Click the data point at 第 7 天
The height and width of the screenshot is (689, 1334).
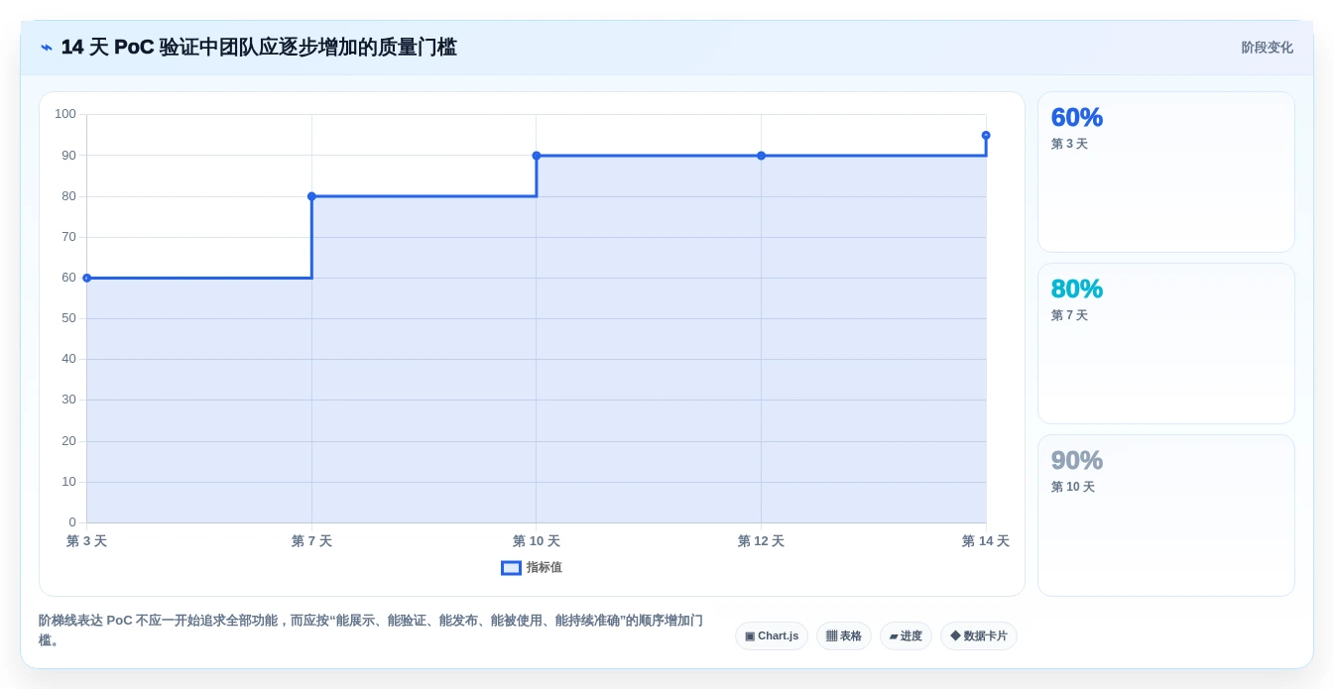311,196
